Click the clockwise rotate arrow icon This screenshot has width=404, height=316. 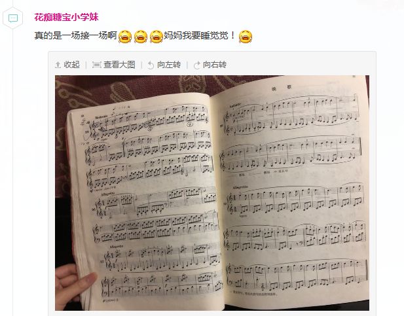point(197,65)
